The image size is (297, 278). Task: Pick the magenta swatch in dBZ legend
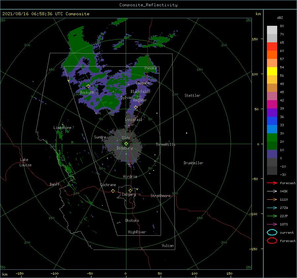pos(272,104)
